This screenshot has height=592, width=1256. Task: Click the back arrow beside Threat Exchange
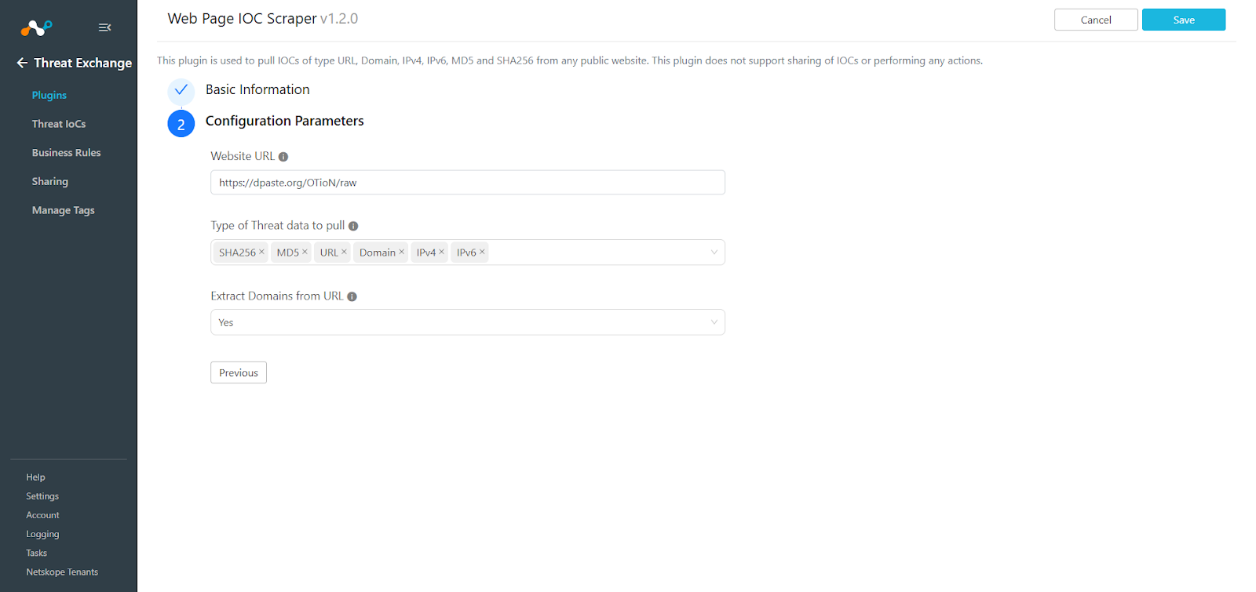click(21, 63)
